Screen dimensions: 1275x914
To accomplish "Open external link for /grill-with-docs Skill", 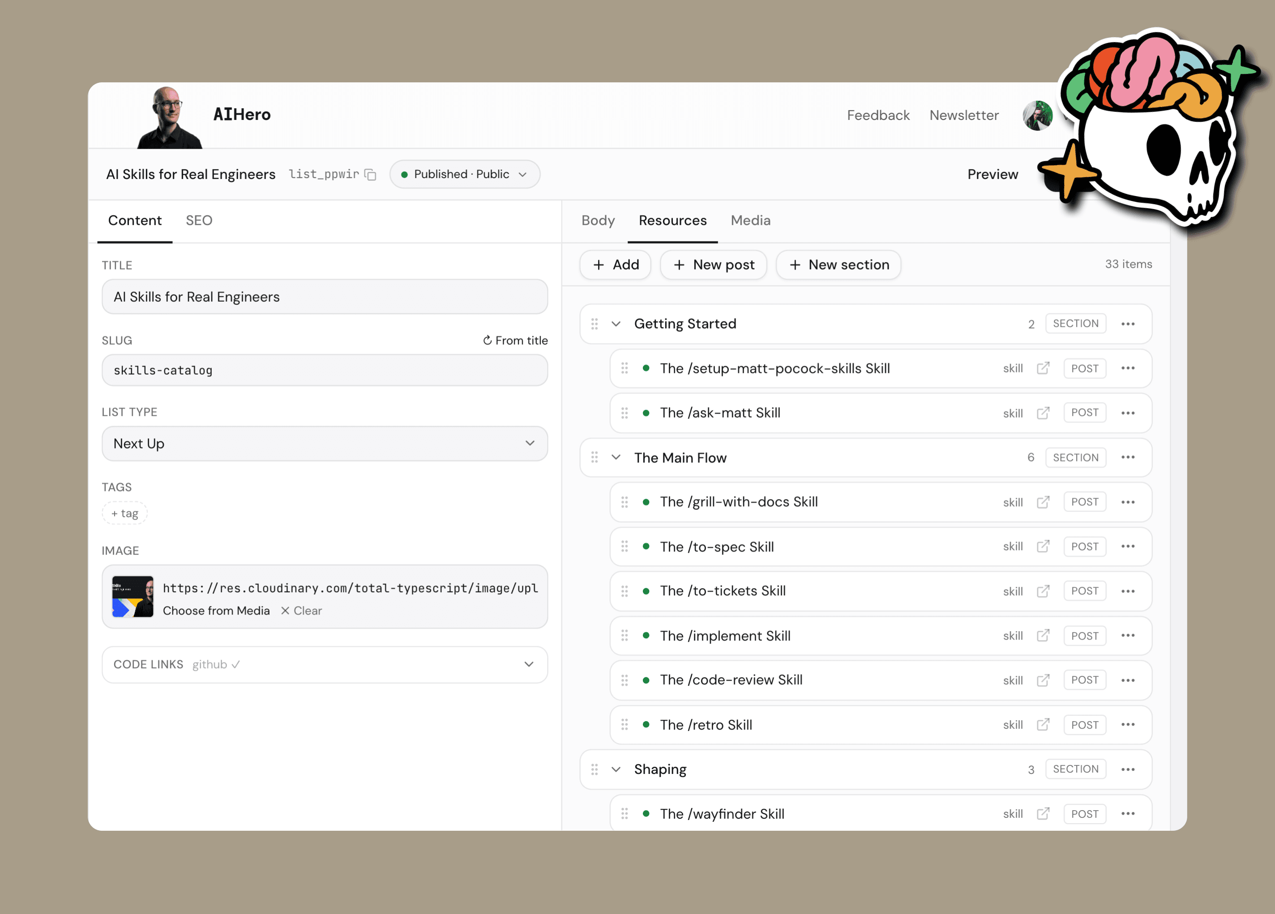I will click(1043, 502).
